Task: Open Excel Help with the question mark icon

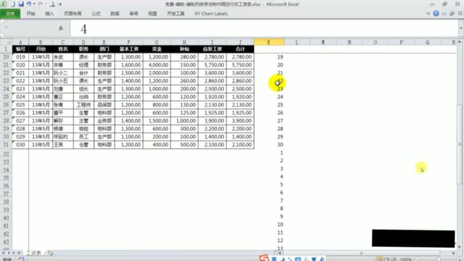Action: click(x=436, y=13)
